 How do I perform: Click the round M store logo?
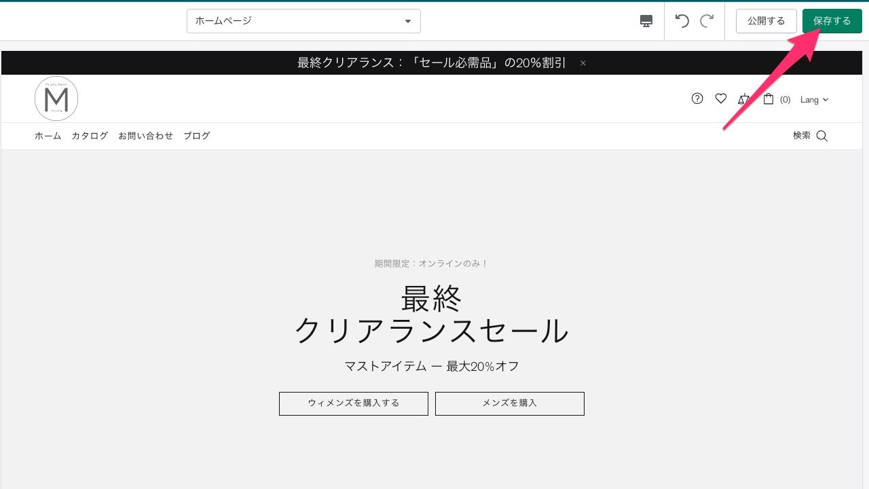point(56,98)
